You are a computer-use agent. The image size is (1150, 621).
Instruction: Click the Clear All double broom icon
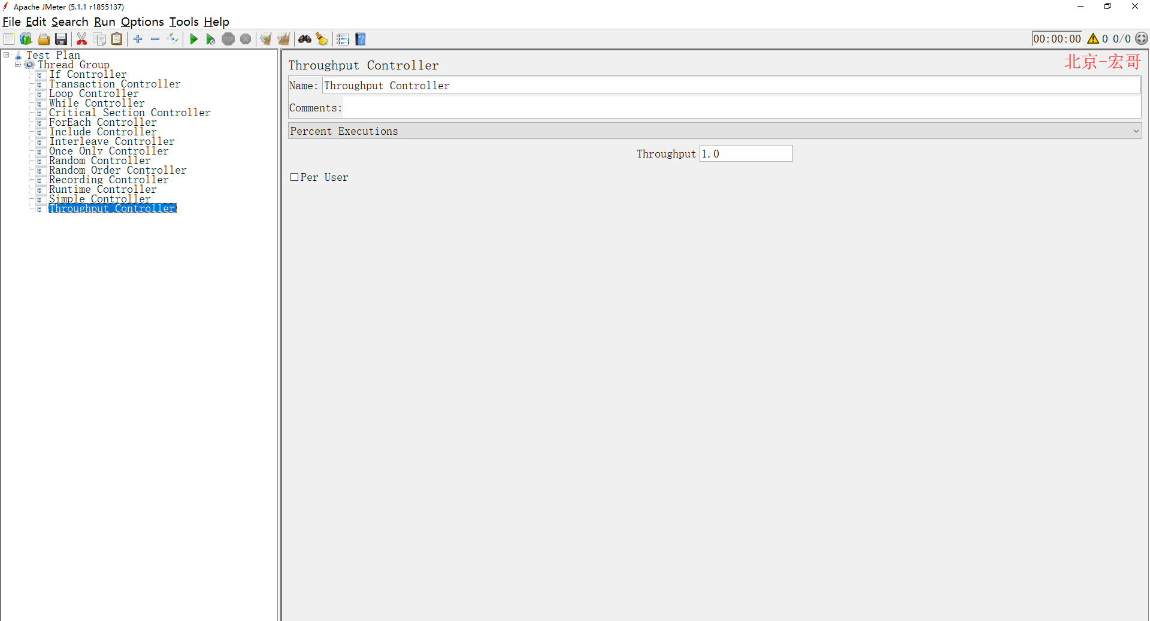click(284, 39)
